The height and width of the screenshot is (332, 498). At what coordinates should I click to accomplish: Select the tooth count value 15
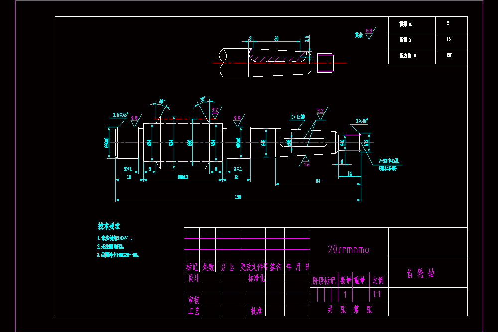(x=449, y=39)
